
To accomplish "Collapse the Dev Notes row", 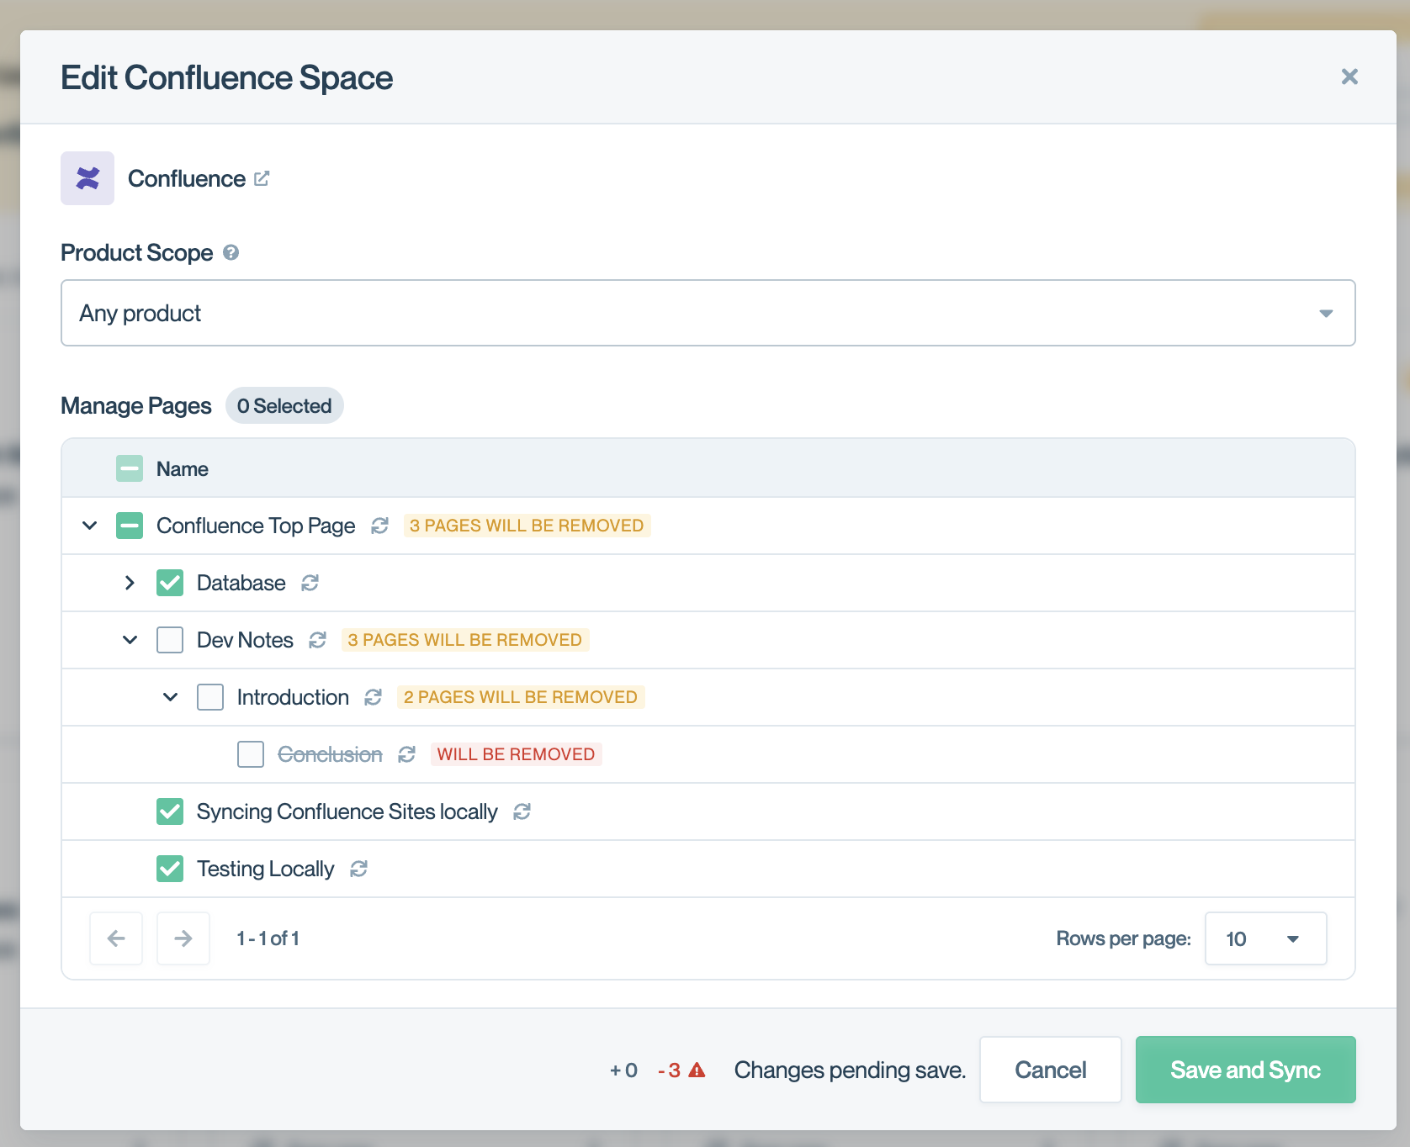I will tap(130, 640).
